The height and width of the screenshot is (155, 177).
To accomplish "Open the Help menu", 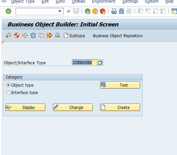I will [169, 2].
